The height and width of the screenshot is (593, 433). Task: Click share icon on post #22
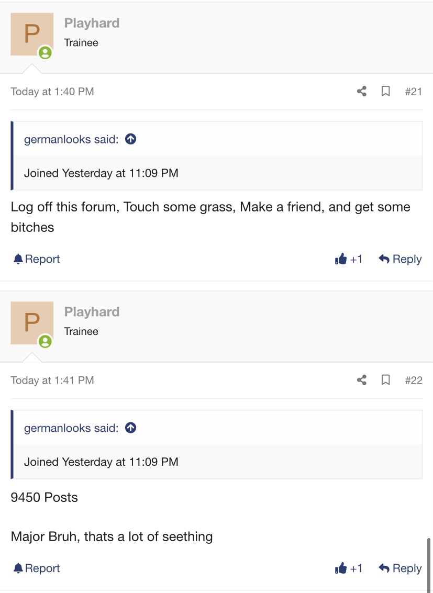tap(361, 380)
